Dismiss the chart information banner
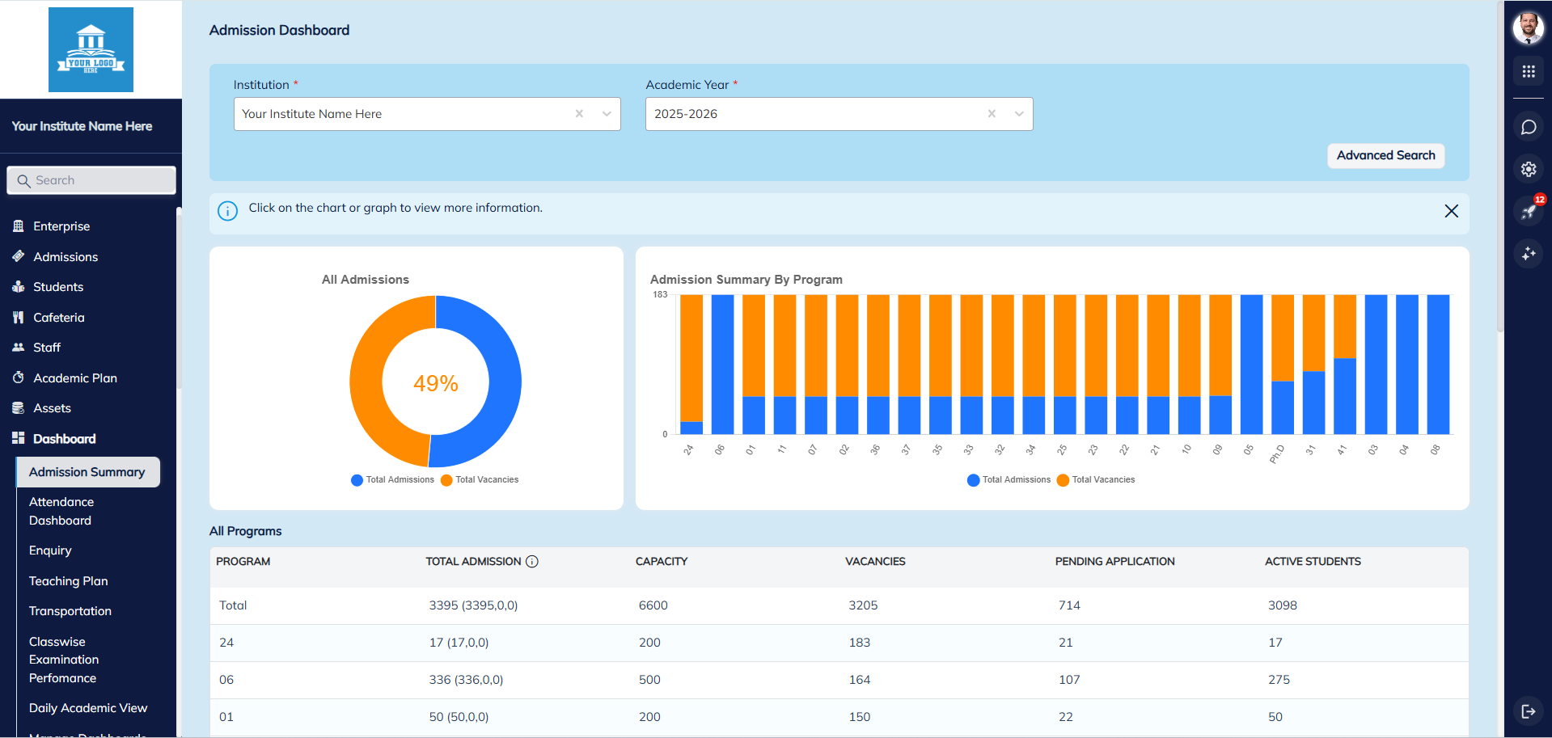This screenshot has height=738, width=1552. click(x=1451, y=211)
